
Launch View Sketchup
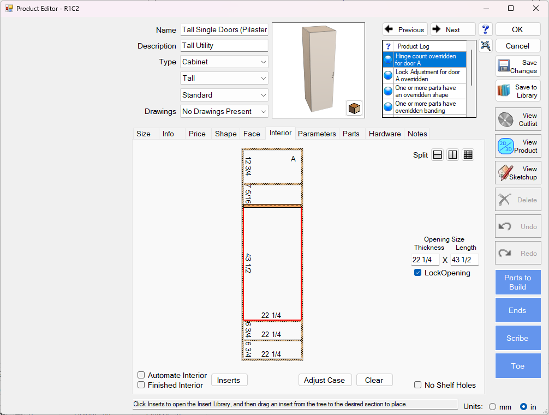click(518, 173)
